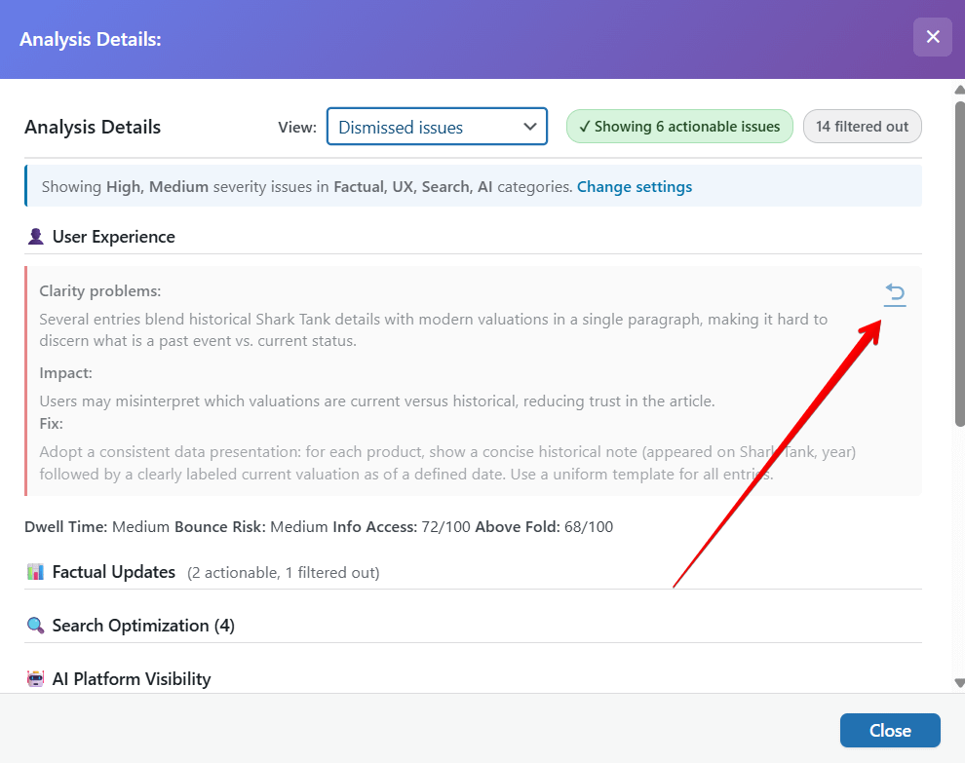Screen dimensions: 965x763
Task: Click the chevron on the View selector
Action: [530, 126]
